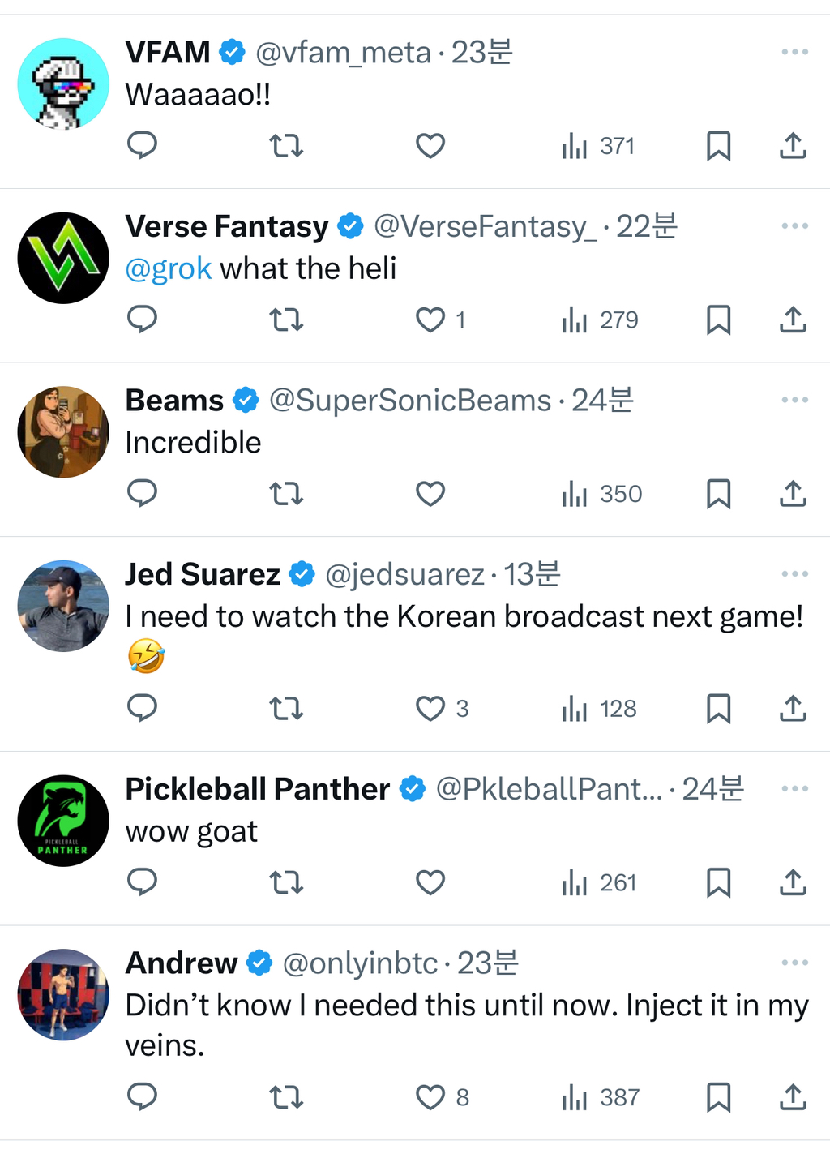Screen dimensions: 830x1154
Task: Share Andrew's tweet
Action: (x=793, y=1097)
